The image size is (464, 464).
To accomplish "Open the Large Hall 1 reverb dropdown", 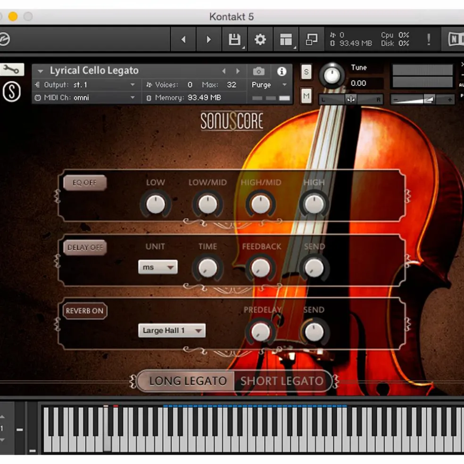I will tap(172, 330).
